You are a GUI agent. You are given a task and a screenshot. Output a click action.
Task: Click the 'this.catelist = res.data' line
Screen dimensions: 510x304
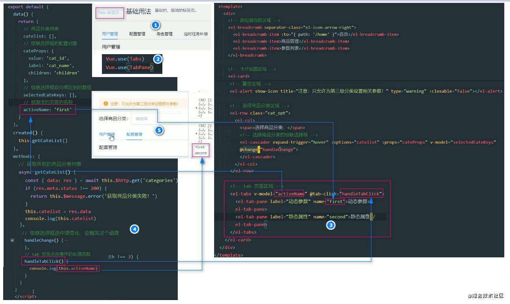click(x=58, y=211)
